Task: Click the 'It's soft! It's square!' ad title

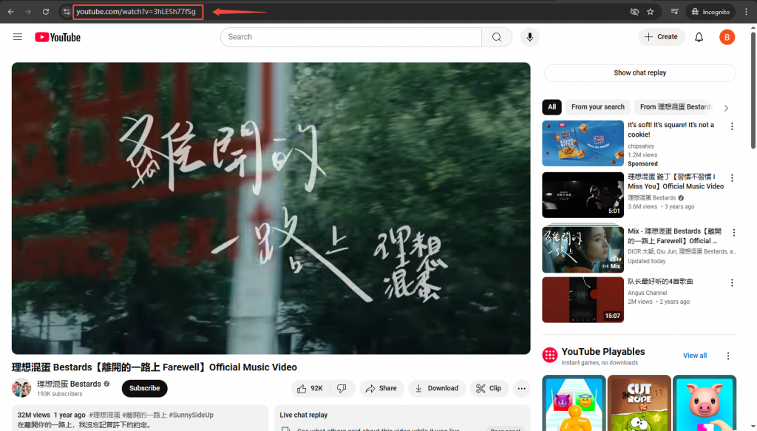Action: [x=671, y=129]
